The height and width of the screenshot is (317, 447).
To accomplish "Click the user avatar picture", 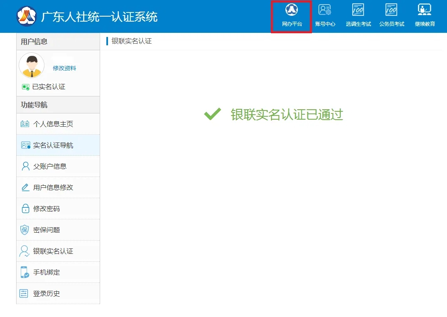I will pos(32,65).
